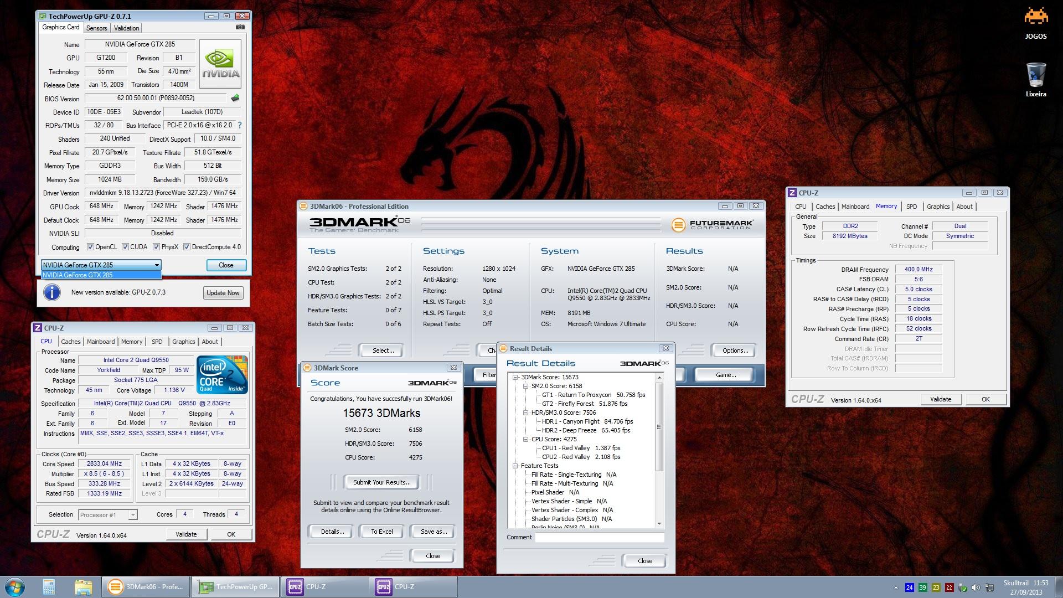
Task: Open Caches tab in left CPU-Z window
Action: click(x=70, y=342)
